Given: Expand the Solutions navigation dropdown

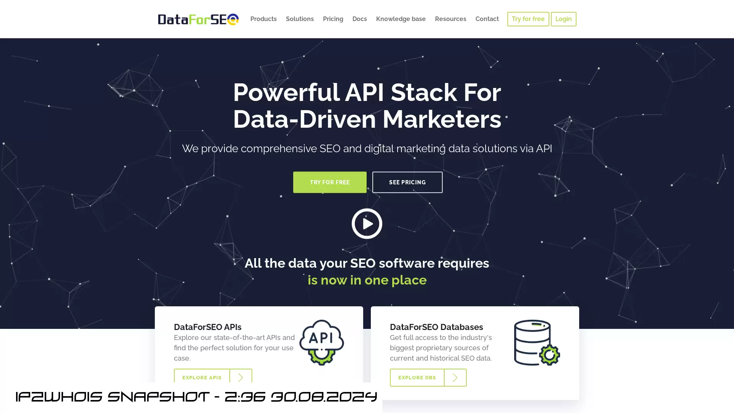Looking at the screenshot, I should pos(299,19).
